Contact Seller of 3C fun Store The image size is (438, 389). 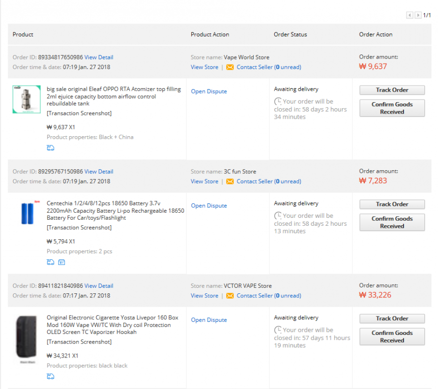click(x=269, y=181)
